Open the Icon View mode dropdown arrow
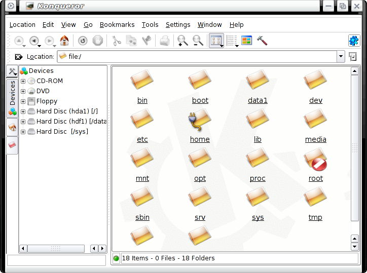 point(222,46)
